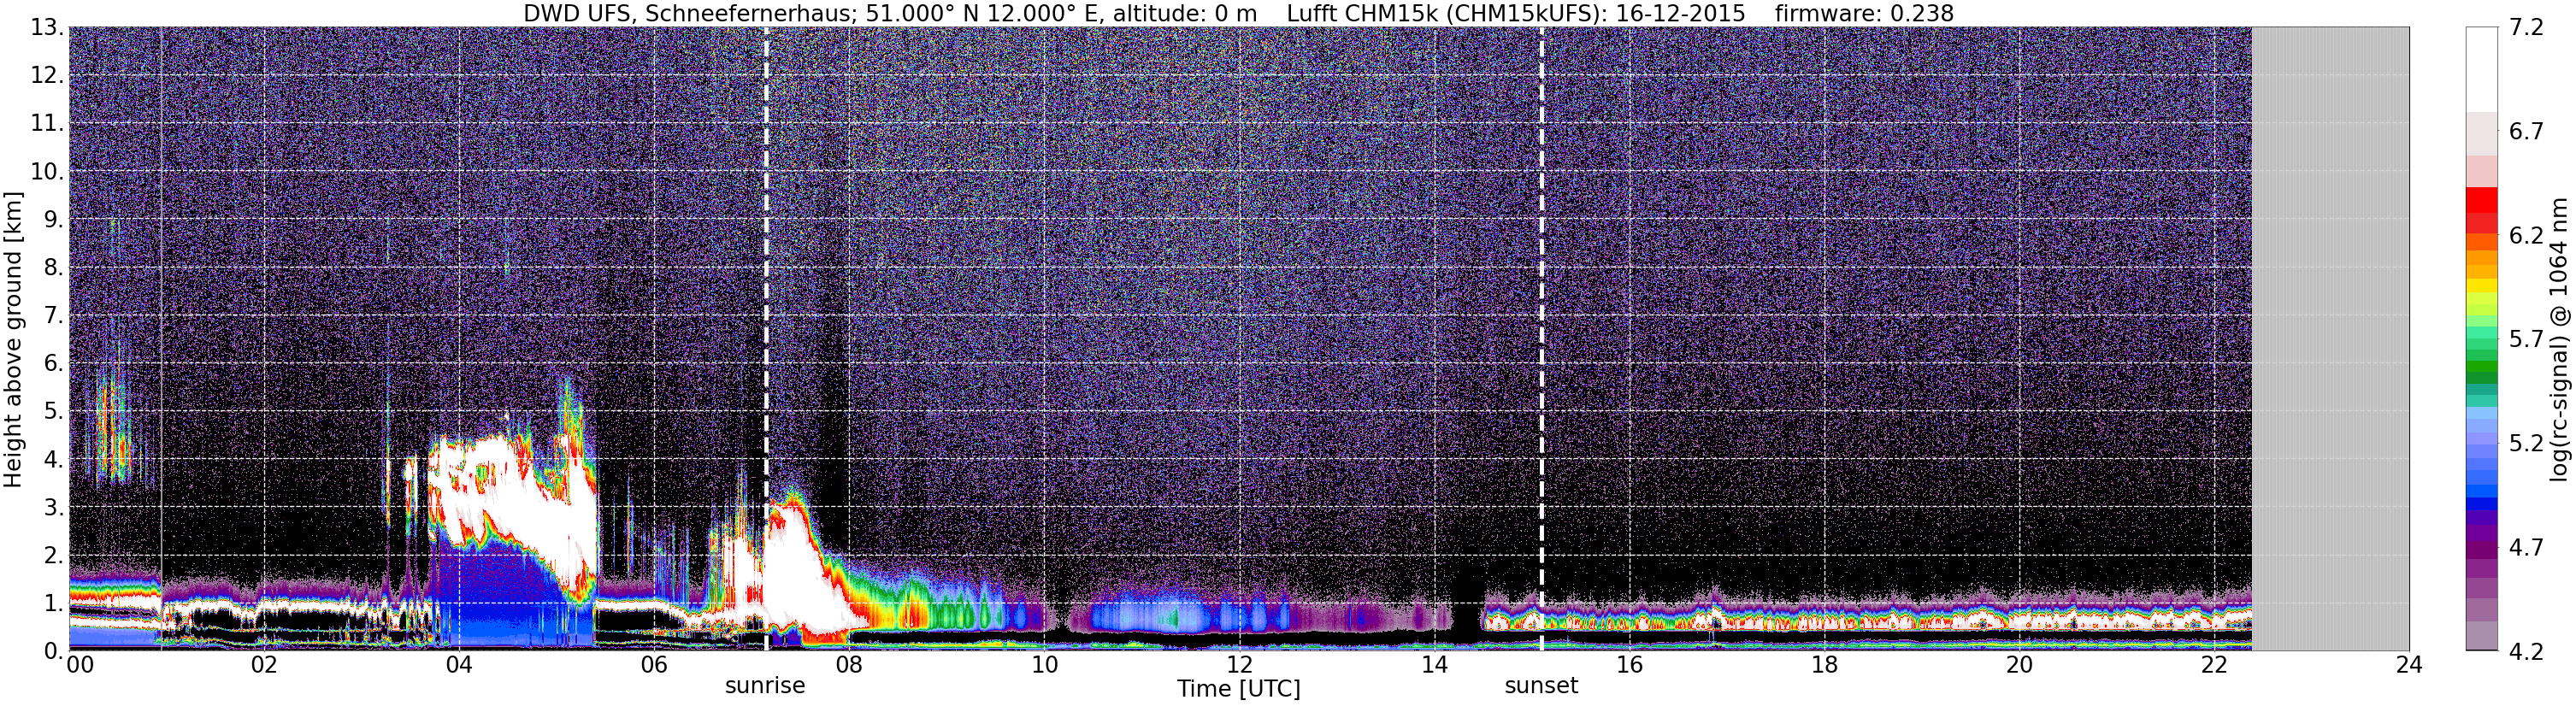Click the y-axis tick label '10.'
The width and height of the screenshot is (2576, 706).
(x=47, y=172)
